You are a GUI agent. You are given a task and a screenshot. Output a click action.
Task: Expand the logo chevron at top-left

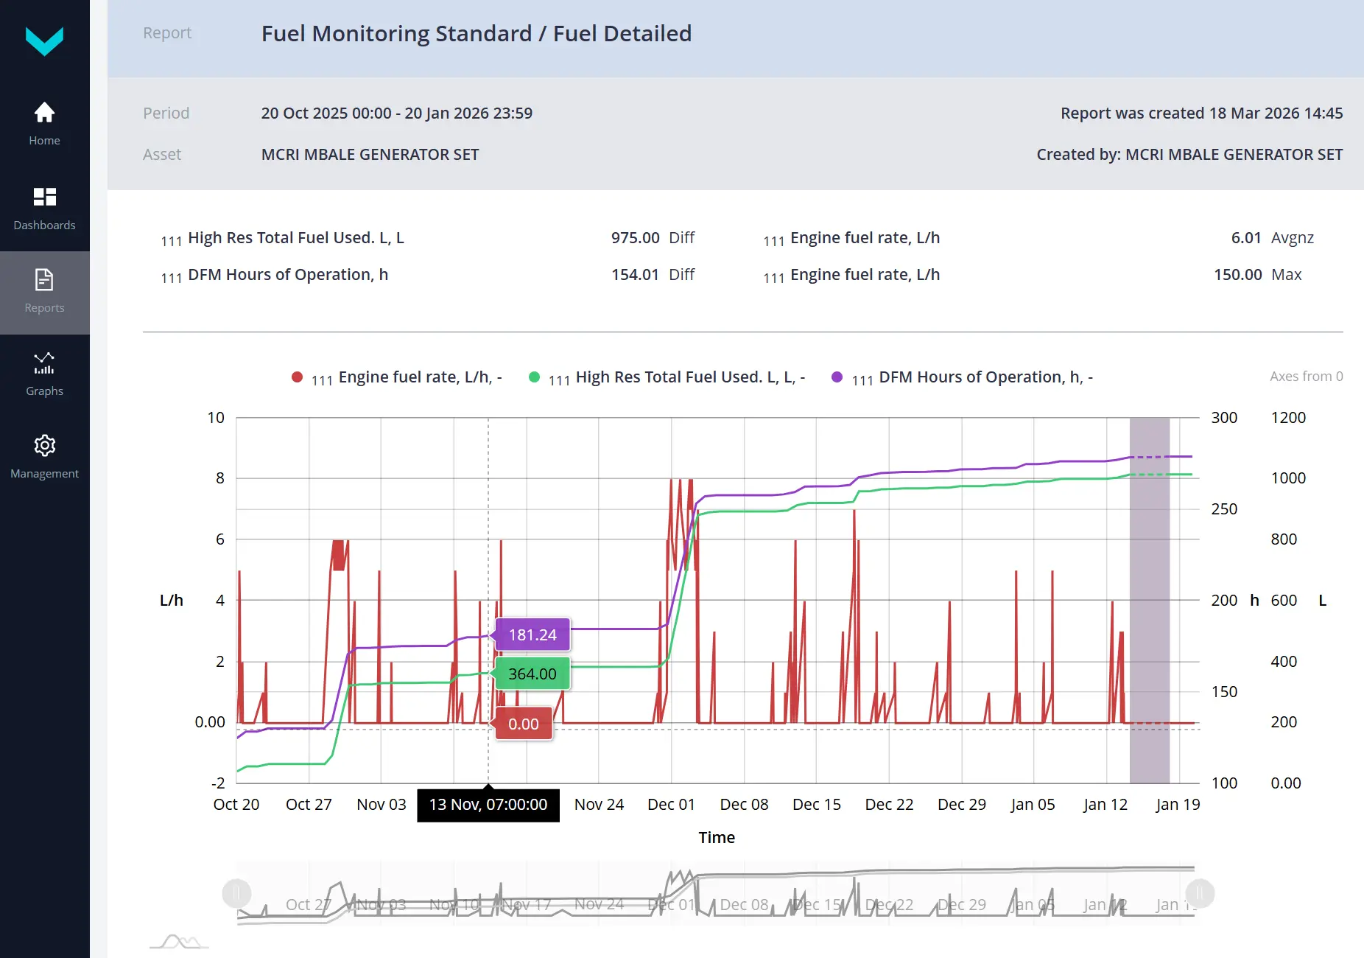tap(45, 42)
